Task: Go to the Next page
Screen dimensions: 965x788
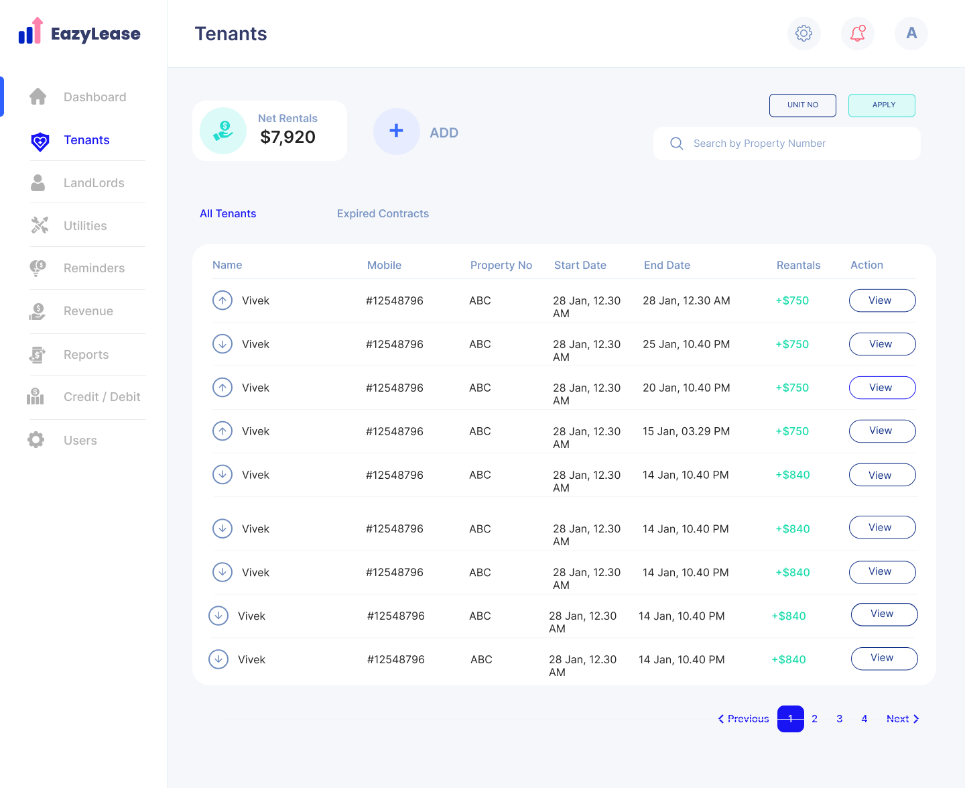Action: (x=902, y=719)
